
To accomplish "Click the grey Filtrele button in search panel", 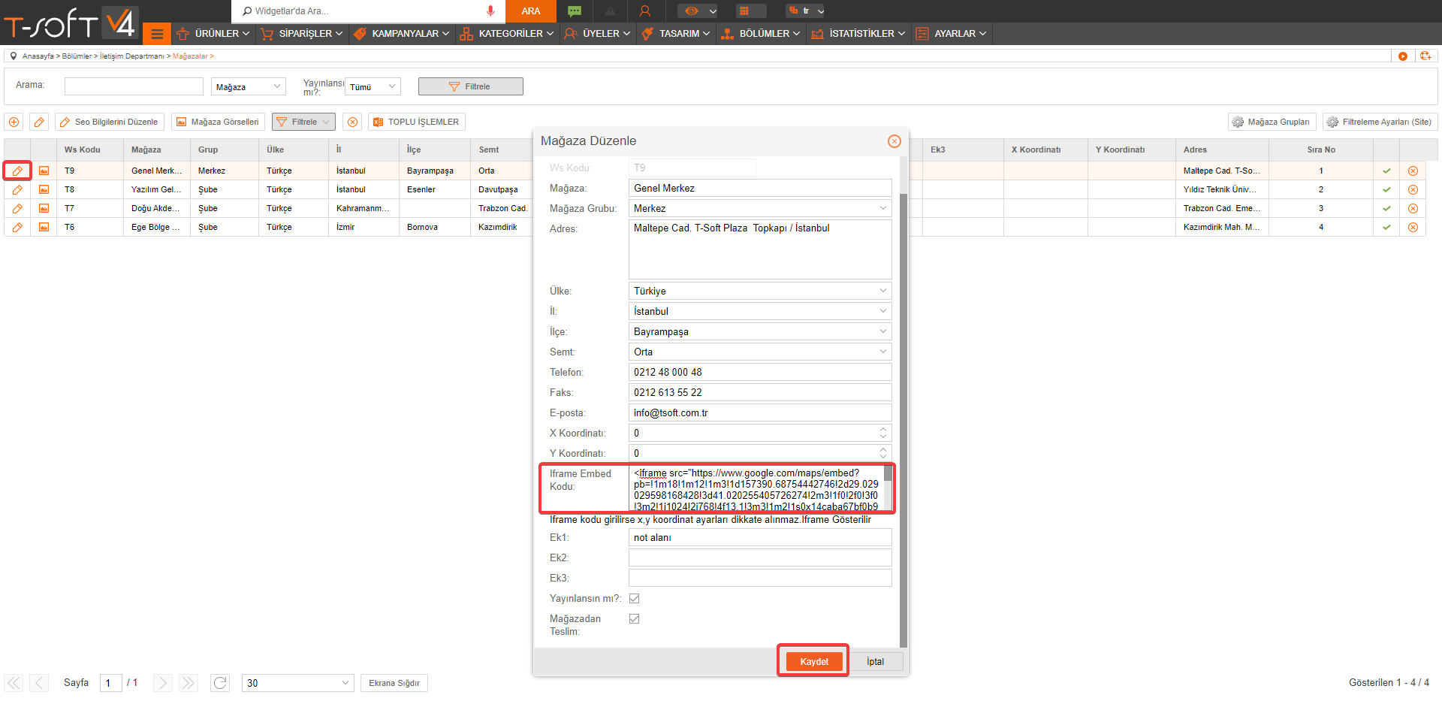I will (x=470, y=86).
